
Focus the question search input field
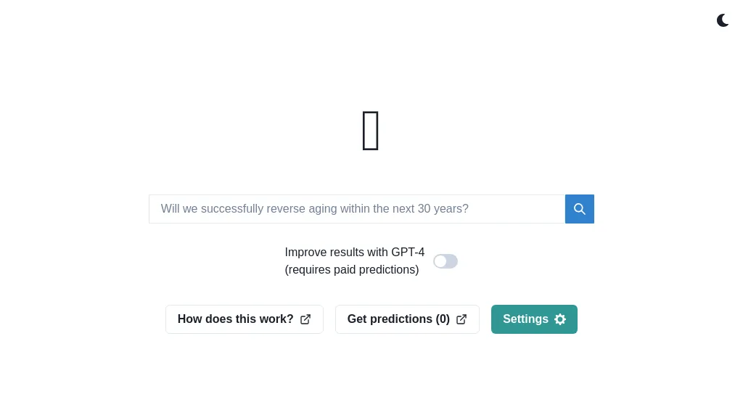click(x=357, y=209)
